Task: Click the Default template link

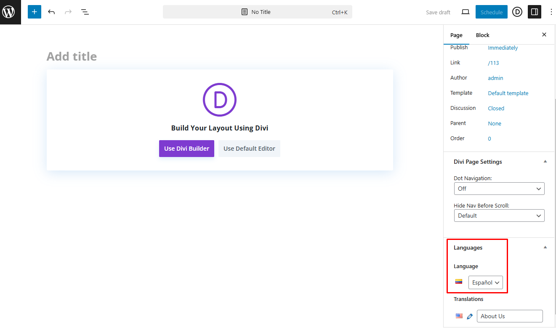Action: pos(508,93)
